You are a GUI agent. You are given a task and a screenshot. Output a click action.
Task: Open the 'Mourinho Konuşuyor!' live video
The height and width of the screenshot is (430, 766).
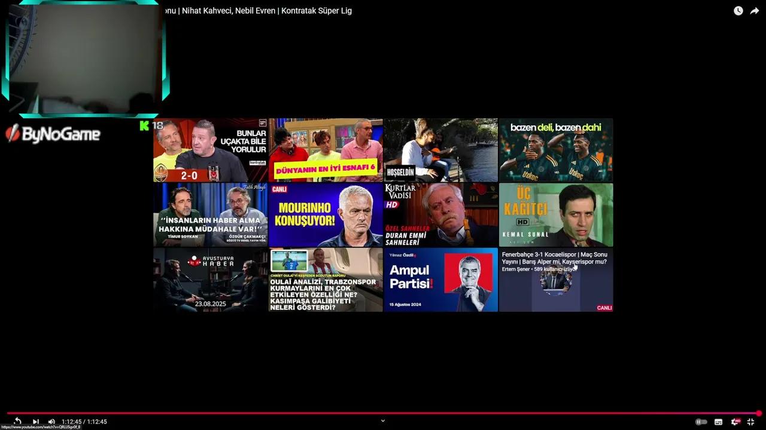coord(326,215)
